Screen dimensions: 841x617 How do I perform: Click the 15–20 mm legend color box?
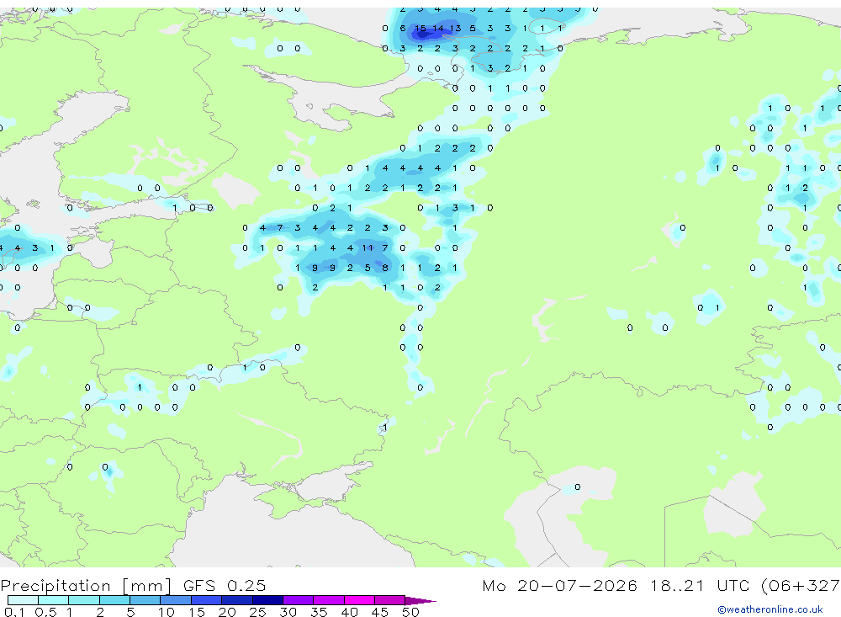[x=207, y=600]
